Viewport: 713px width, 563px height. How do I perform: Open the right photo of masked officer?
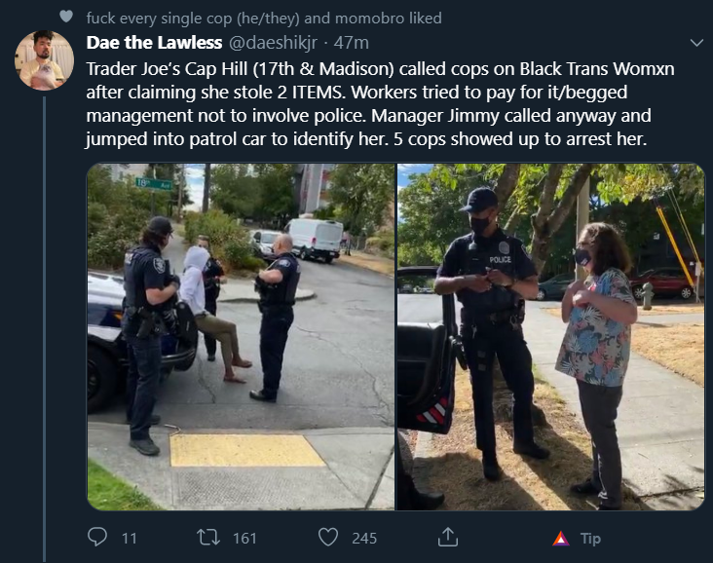pyautogui.click(x=551, y=336)
